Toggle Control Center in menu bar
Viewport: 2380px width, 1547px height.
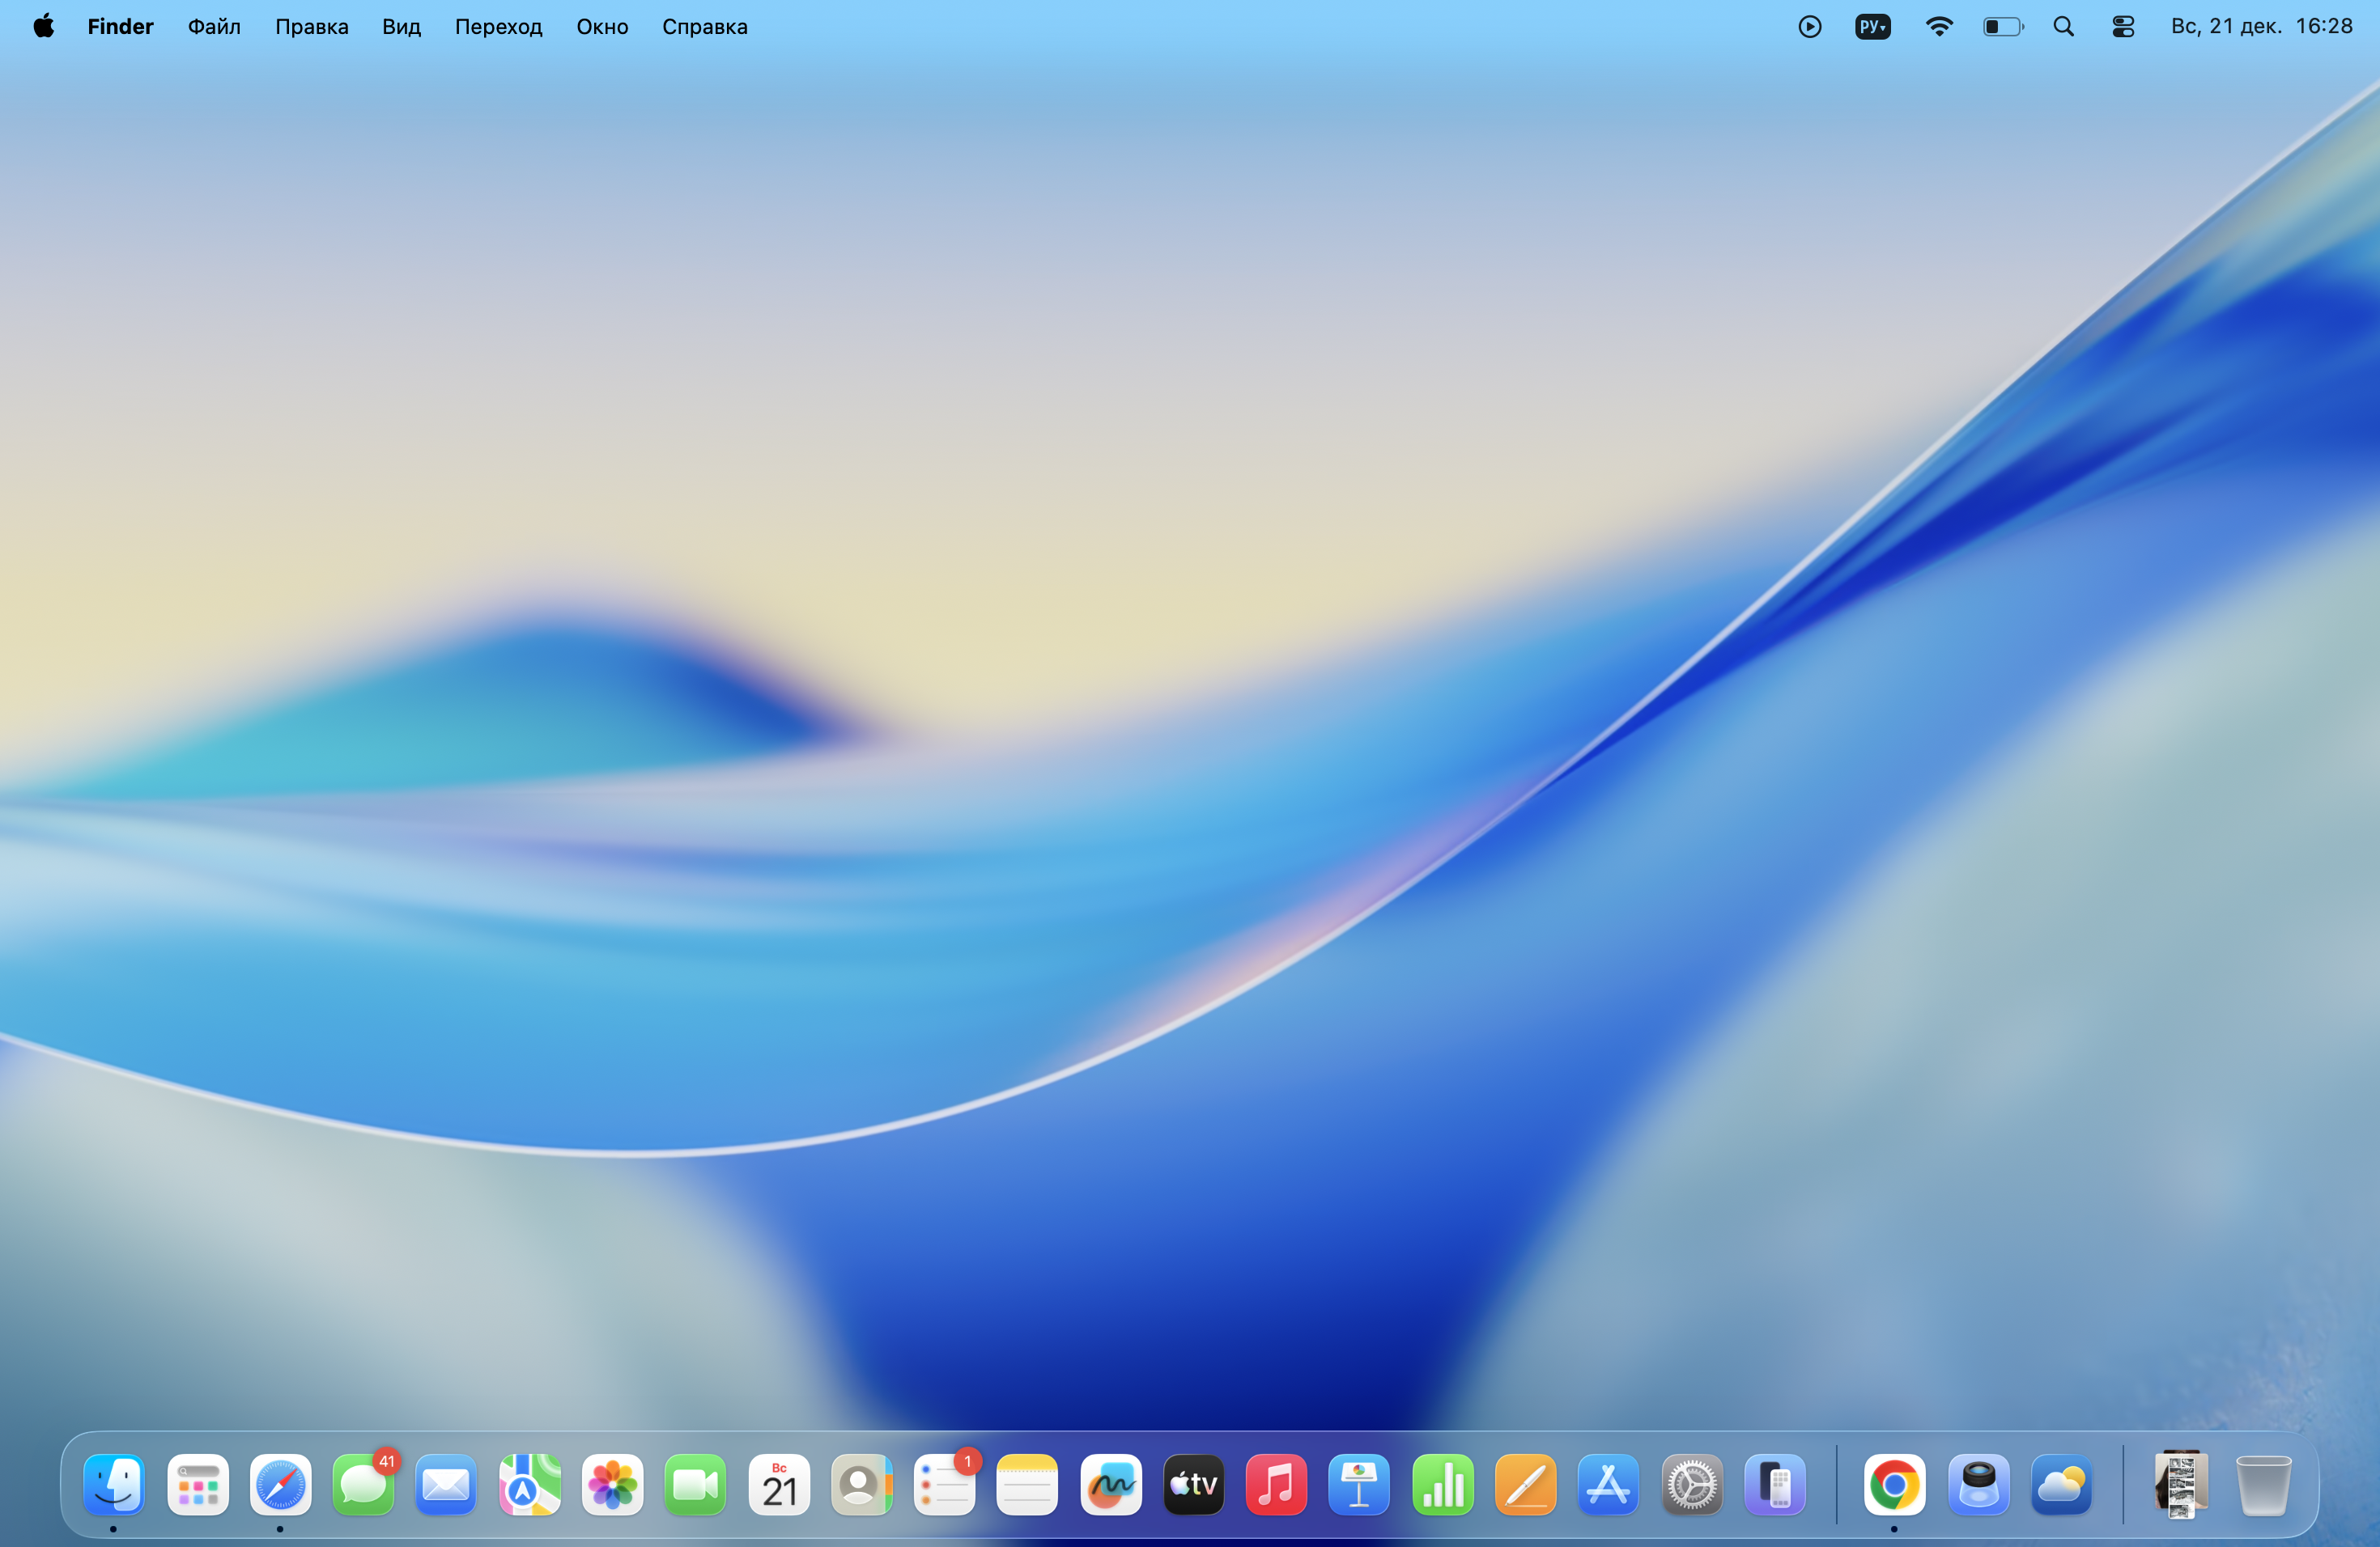[x=2123, y=27]
